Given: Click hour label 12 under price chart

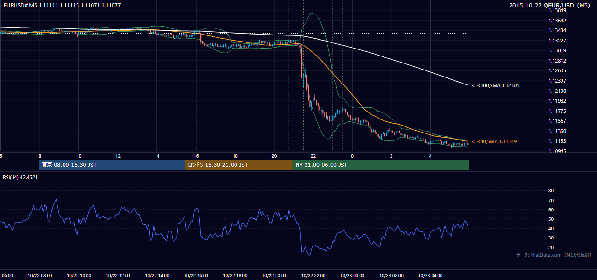Looking at the screenshot, I should tap(118, 156).
